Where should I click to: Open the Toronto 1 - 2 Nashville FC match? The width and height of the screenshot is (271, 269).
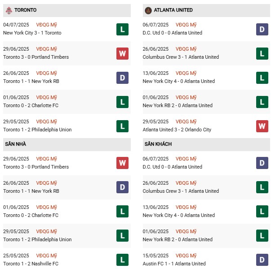point(31,264)
